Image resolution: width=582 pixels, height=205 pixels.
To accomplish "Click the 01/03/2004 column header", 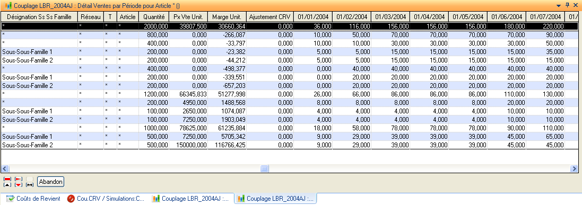I will click(x=390, y=16).
